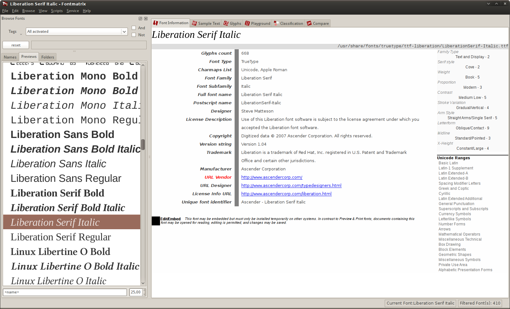This screenshot has width=510, height=309.
Task: Open the Glyphs tab
Action: pyautogui.click(x=232, y=24)
